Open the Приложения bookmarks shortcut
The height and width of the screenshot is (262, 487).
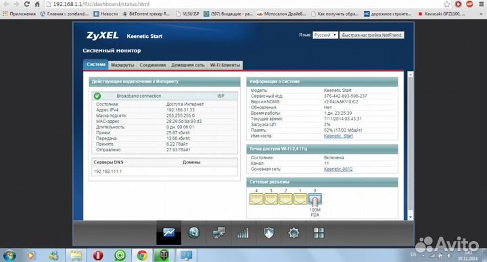pyautogui.click(x=19, y=14)
